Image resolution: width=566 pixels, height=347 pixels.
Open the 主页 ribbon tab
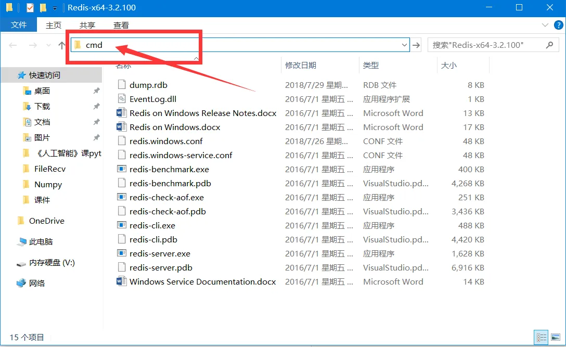tap(54, 25)
